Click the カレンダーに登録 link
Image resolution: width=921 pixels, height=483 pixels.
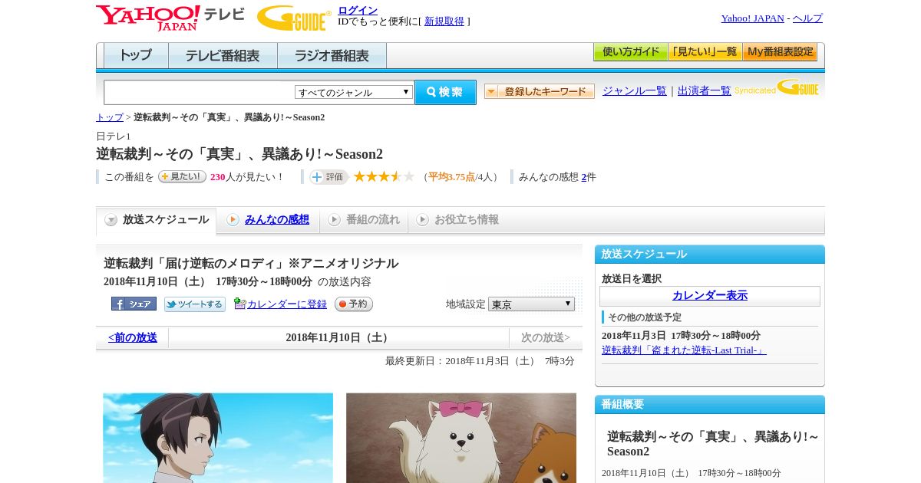(287, 304)
